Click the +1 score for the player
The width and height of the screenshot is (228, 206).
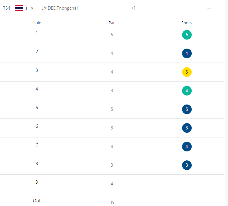133,8
